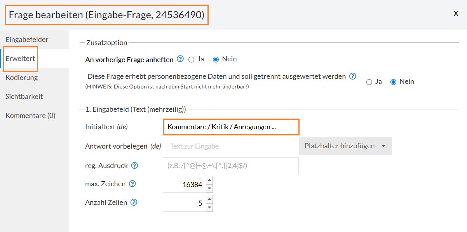Open help for An vorherige Frage anheften
Viewport: 467px width, 232px height.
pyautogui.click(x=180, y=59)
